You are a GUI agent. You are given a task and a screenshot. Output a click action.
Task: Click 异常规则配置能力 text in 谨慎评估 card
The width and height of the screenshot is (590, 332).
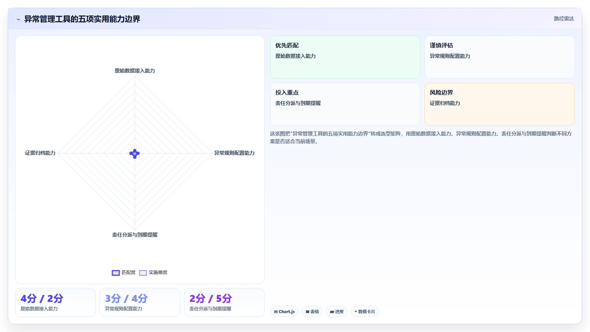(x=450, y=56)
